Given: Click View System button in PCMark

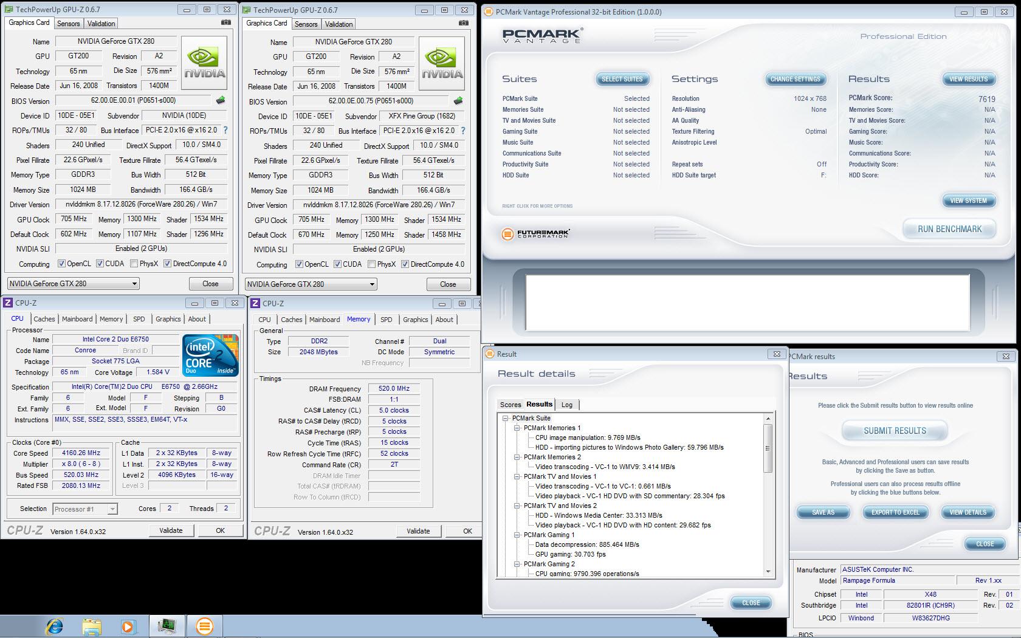Looking at the screenshot, I should pyautogui.click(x=968, y=201).
